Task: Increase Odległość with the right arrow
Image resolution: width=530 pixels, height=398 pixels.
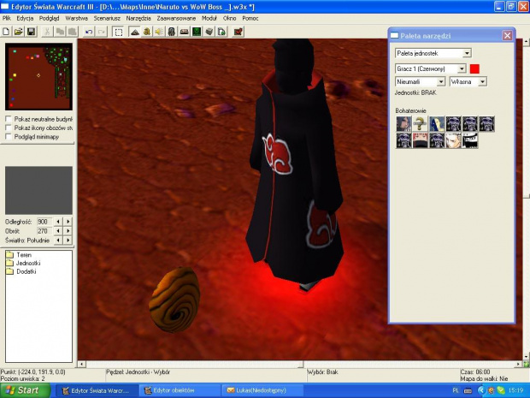Action: [x=68, y=222]
